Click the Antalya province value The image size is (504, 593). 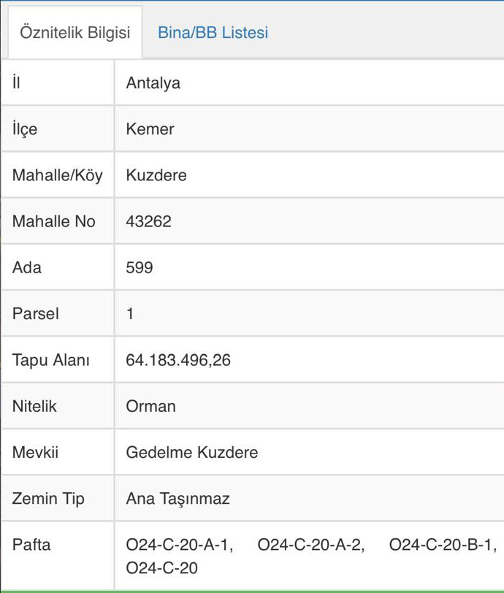pyautogui.click(x=153, y=83)
